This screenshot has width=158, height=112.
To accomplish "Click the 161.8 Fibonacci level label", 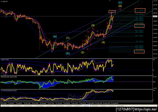I will pyautogui.click(x=139, y=36).
